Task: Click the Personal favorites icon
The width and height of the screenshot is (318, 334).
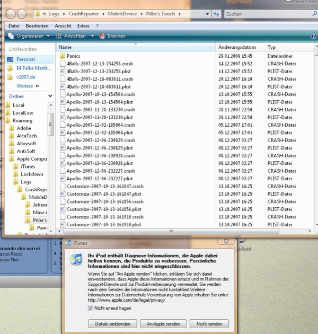Action: (x=10, y=59)
